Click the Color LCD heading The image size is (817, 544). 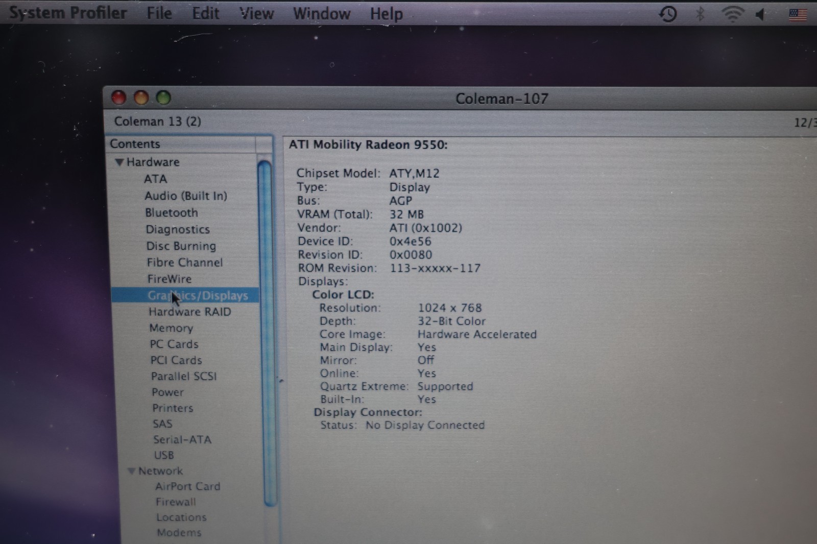tap(343, 295)
